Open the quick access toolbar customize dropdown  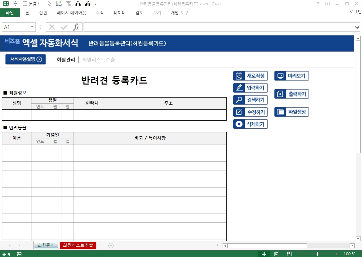point(96,4)
